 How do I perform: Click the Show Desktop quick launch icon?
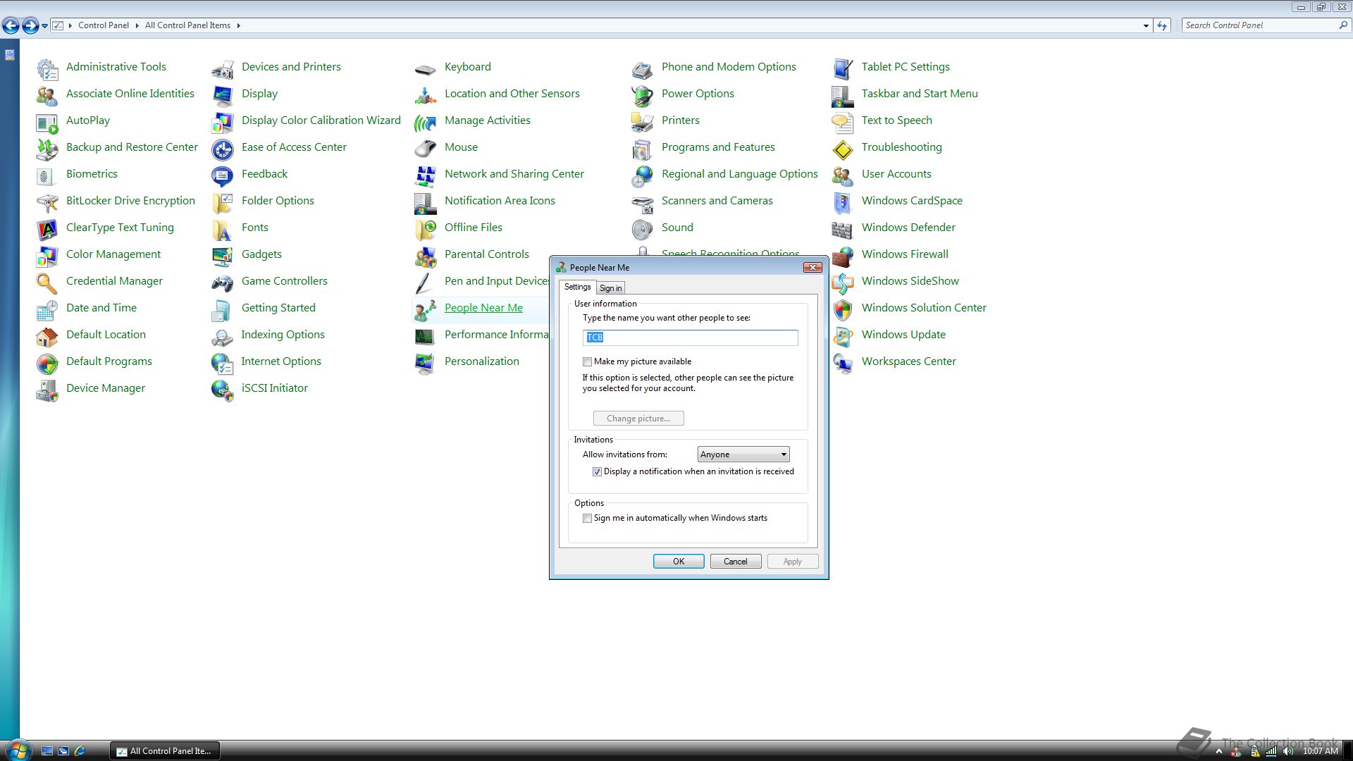(47, 751)
